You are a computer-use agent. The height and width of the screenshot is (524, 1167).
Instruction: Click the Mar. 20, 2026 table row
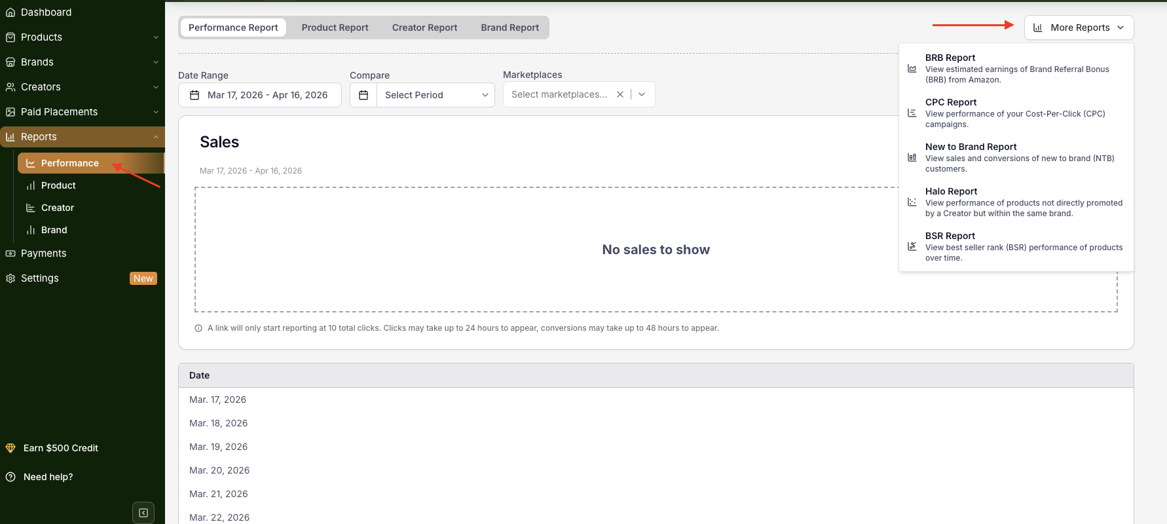[x=656, y=470]
